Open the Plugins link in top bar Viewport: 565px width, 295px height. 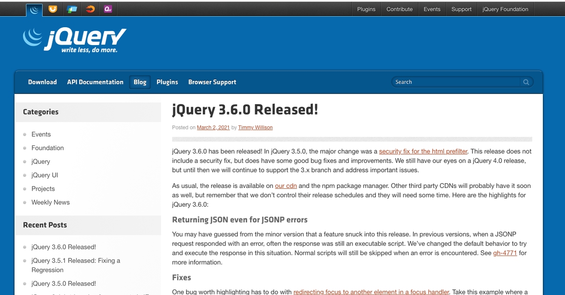[x=366, y=9]
